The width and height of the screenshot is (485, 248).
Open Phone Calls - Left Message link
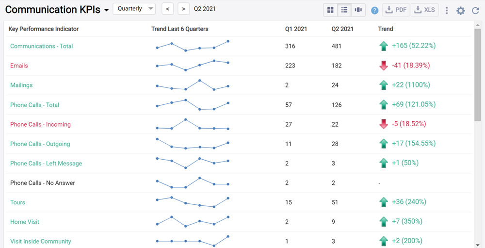[46, 164]
